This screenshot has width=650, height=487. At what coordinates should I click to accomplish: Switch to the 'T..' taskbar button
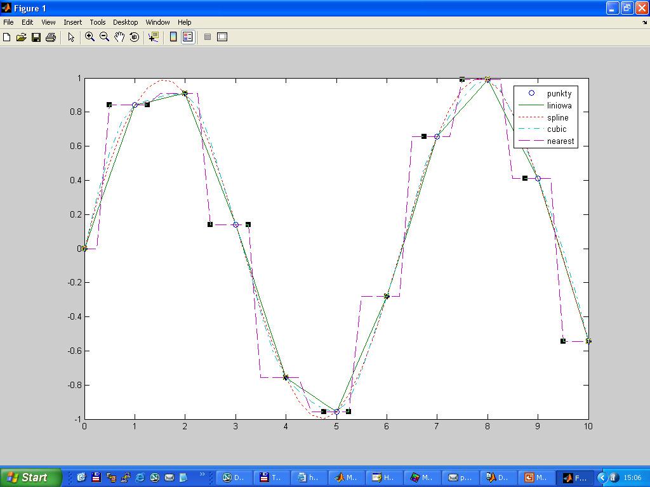[x=271, y=477]
